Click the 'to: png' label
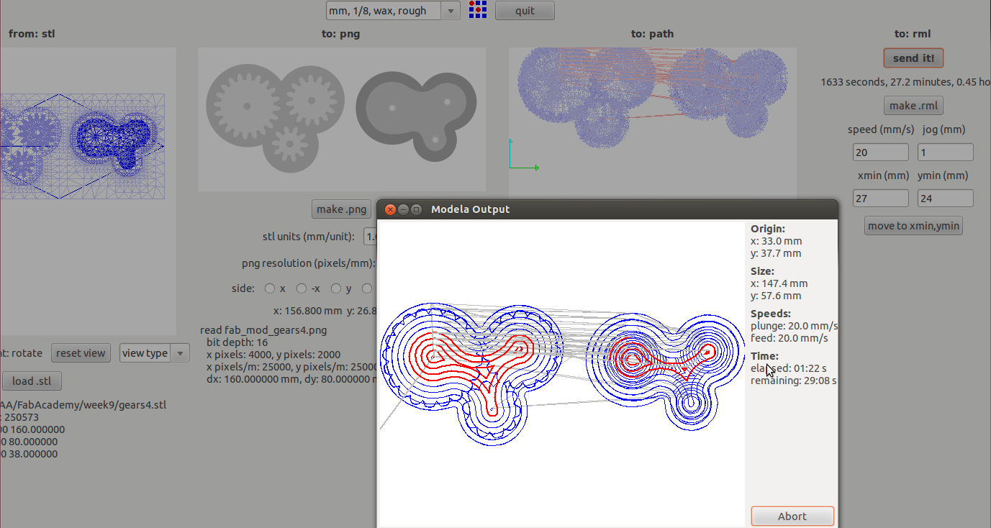 (341, 34)
